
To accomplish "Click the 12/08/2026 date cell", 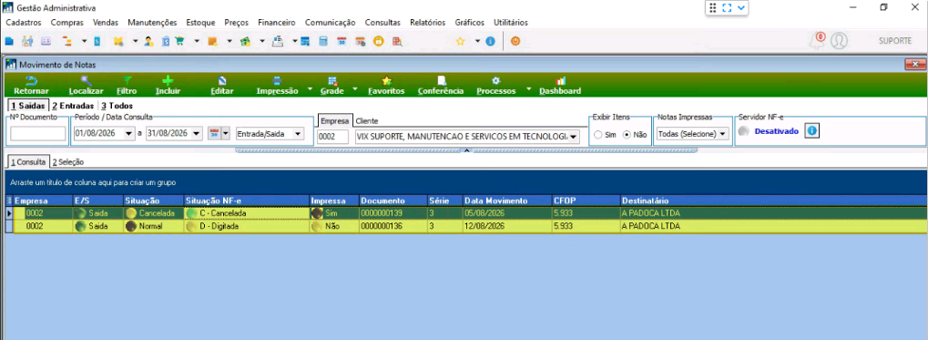I will 506,226.
